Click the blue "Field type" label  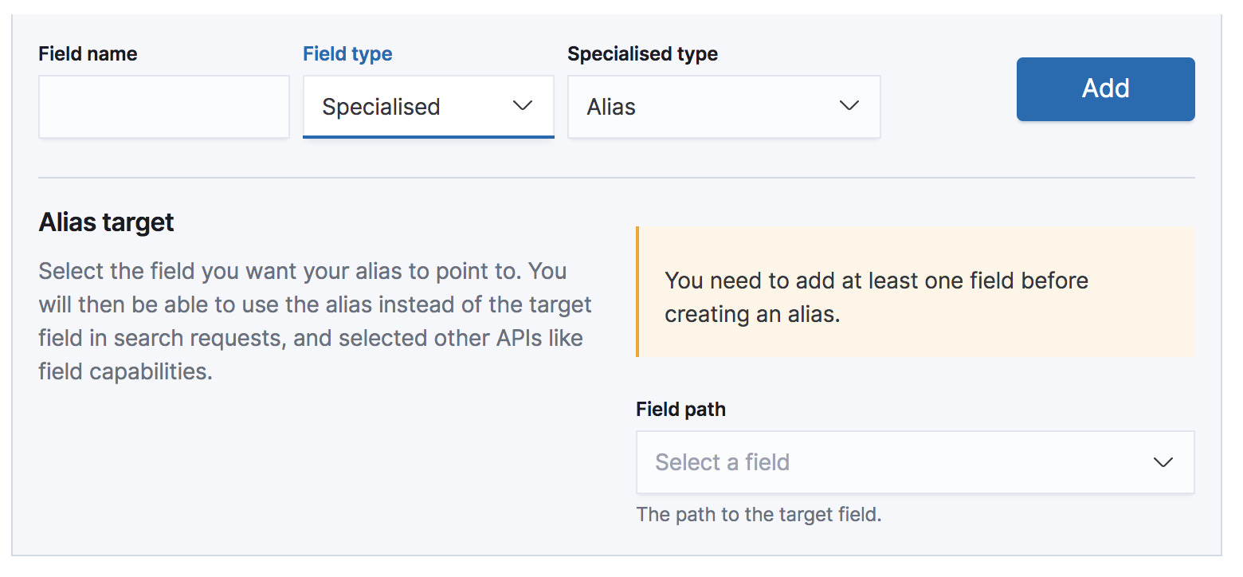pyautogui.click(x=347, y=54)
